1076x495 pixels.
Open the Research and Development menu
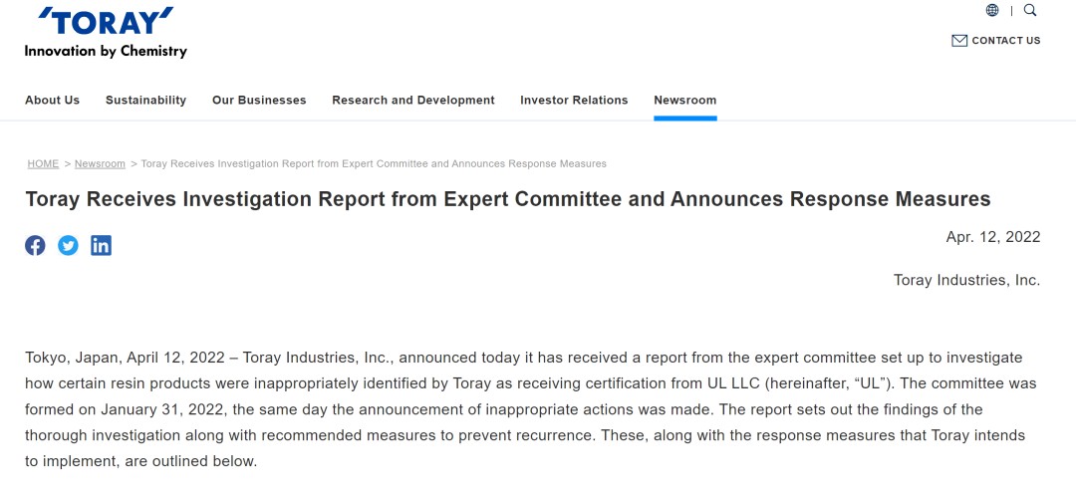[413, 101]
